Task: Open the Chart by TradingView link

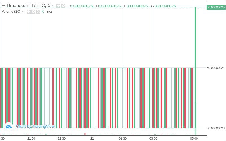Action: click(x=35, y=126)
